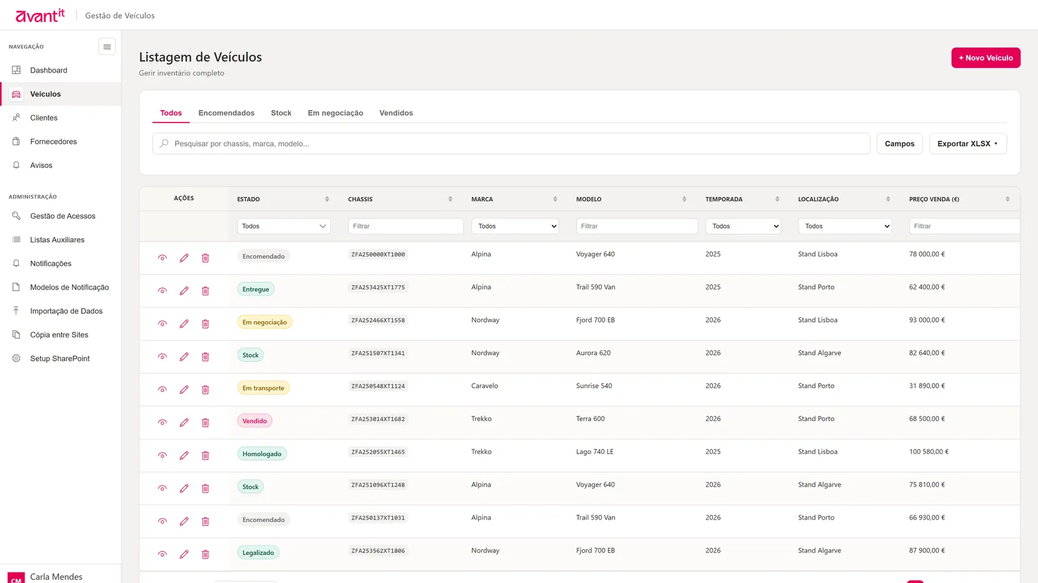Viewport: 1038px width, 583px height.
Task: Open the Exportar XLSX dropdown
Action: [968, 144]
